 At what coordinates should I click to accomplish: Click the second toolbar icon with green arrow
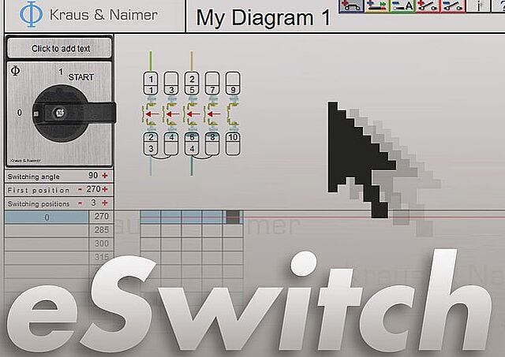coord(377,6)
